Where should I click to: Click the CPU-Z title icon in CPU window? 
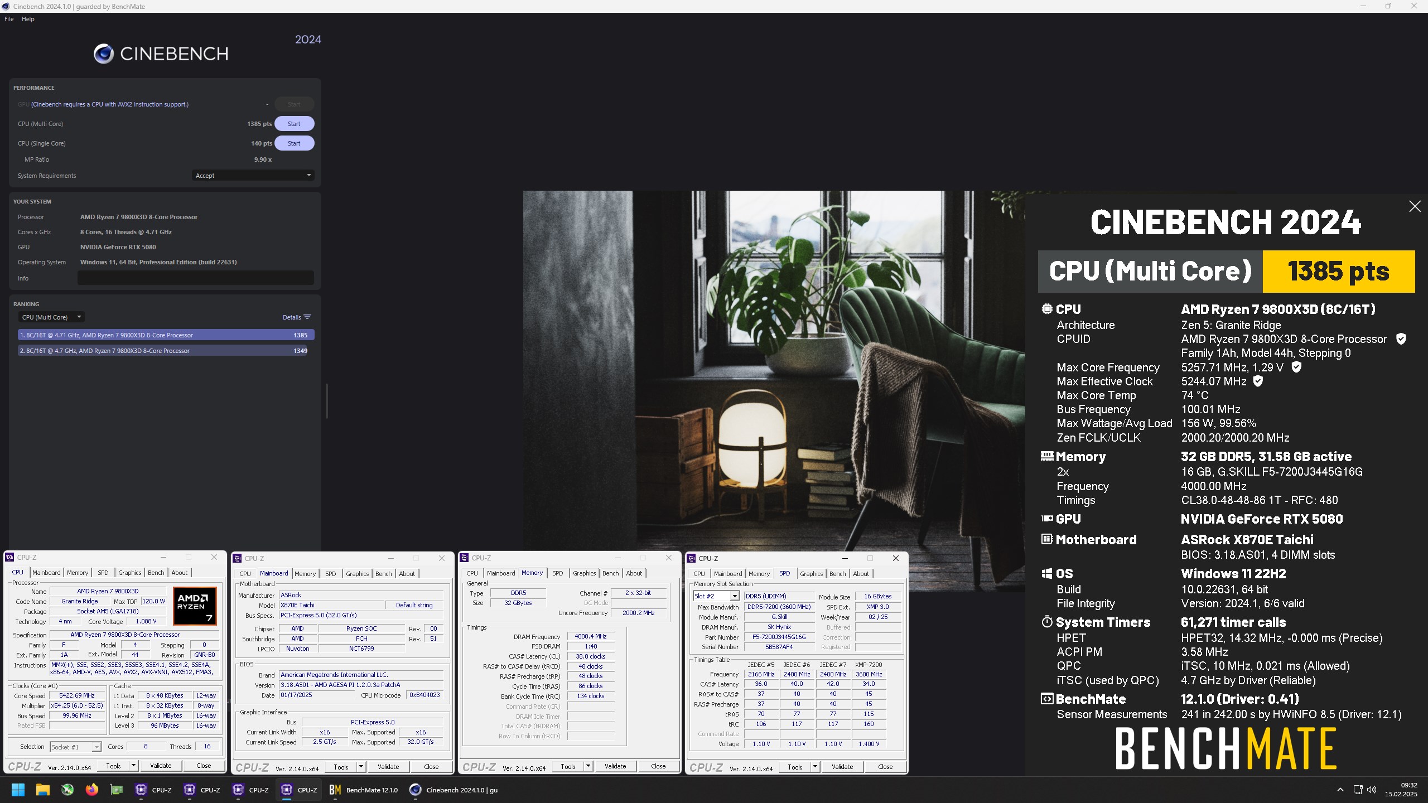(9, 557)
